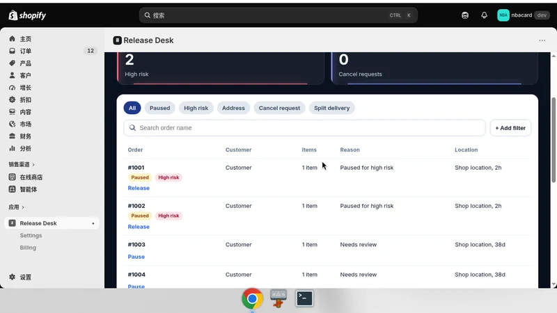Viewport: 557px width, 313px height.
Task: Click the High risk badge on #1002
Action: tap(168, 216)
